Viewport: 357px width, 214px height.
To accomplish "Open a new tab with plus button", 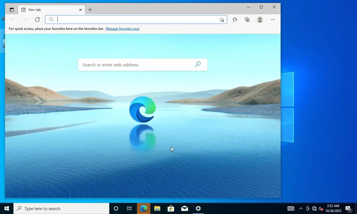I will (90, 10).
